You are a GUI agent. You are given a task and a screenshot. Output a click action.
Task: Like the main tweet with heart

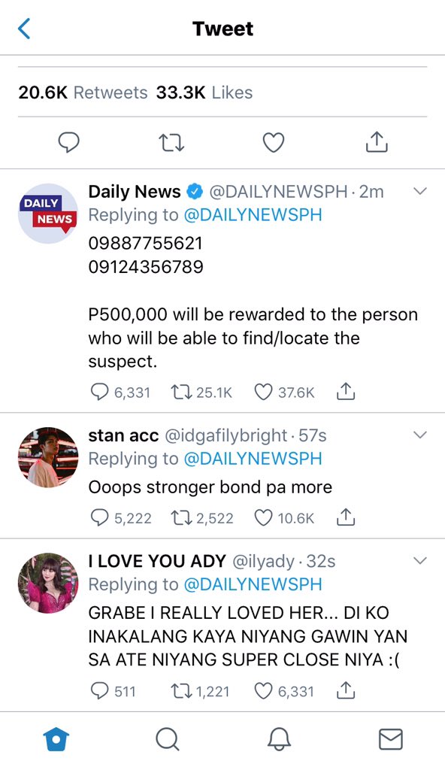[x=274, y=143]
